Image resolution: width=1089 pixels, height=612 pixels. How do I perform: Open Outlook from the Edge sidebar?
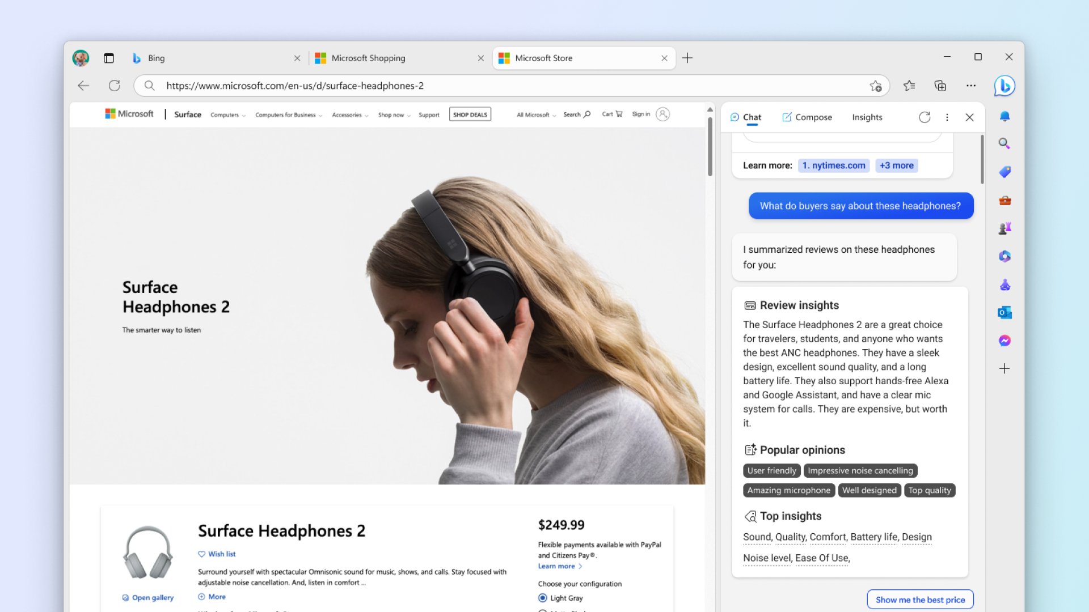point(1004,312)
